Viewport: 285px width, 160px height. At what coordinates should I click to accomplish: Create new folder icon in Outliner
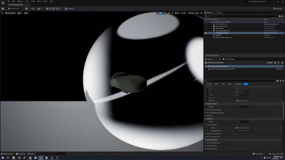[x=280, y=16]
